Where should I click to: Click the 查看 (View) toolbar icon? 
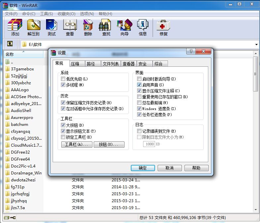pos(70,25)
